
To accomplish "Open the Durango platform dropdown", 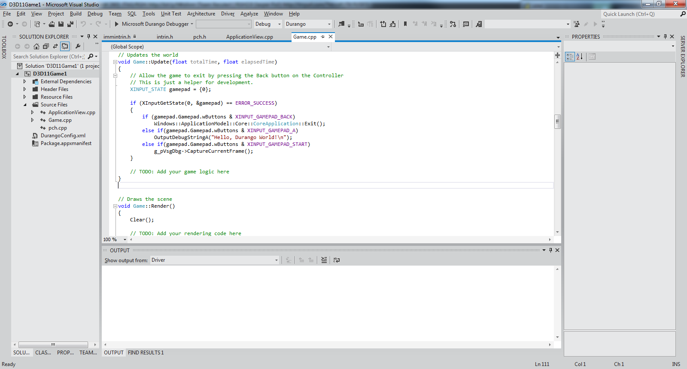I will (308, 24).
